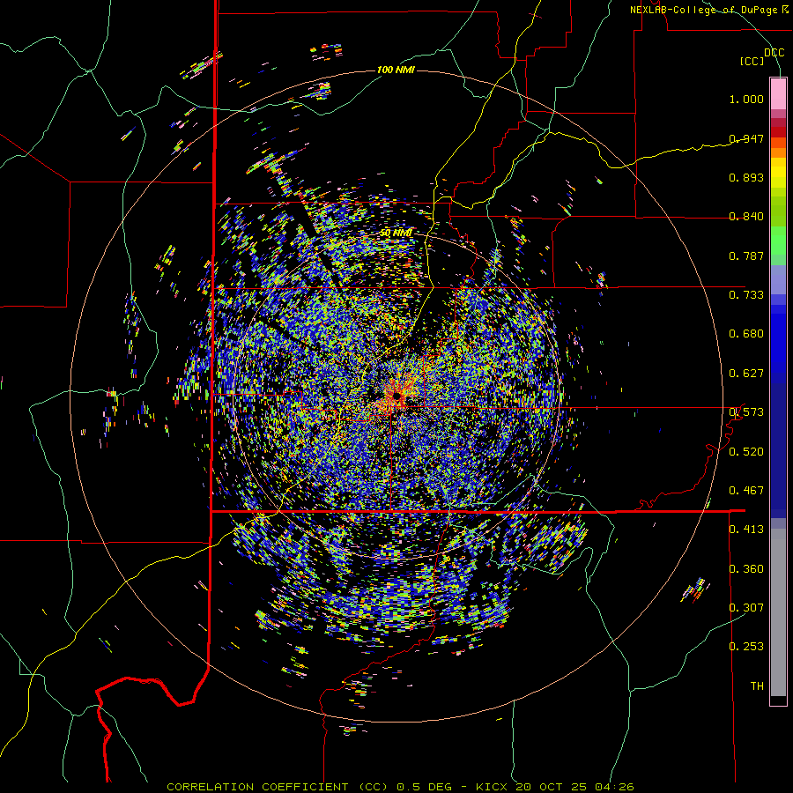Image resolution: width=793 pixels, height=793 pixels.
Task: Select the 0.840 legend value
Action: (746, 217)
